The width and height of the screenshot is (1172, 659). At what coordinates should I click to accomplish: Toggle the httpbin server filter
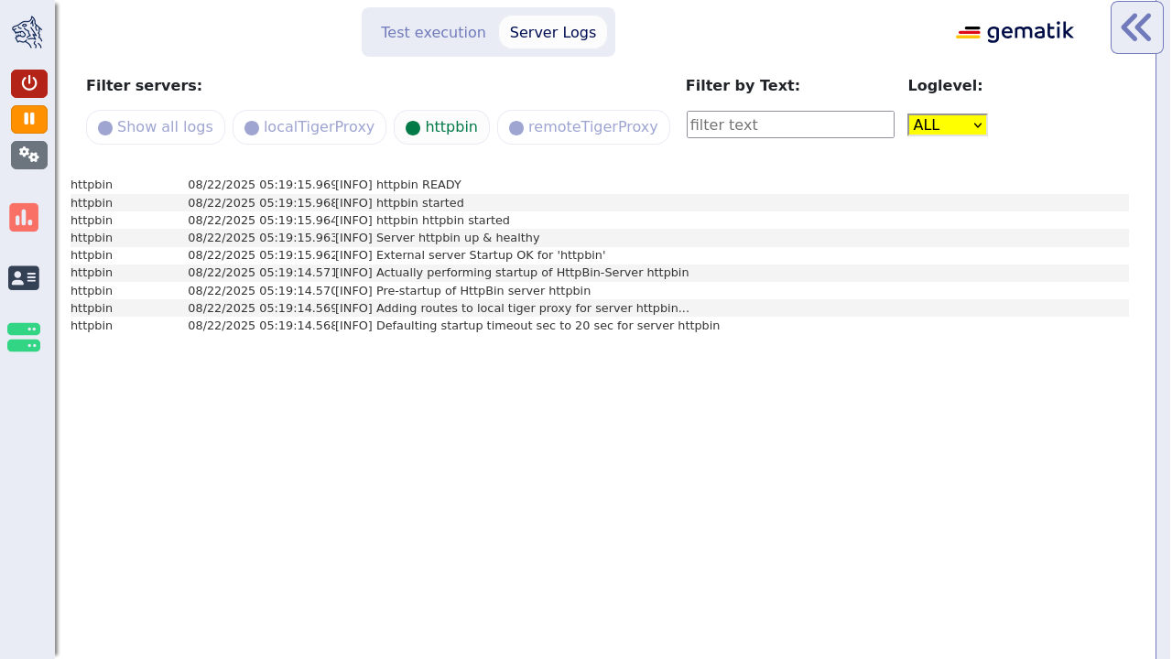tap(441, 127)
